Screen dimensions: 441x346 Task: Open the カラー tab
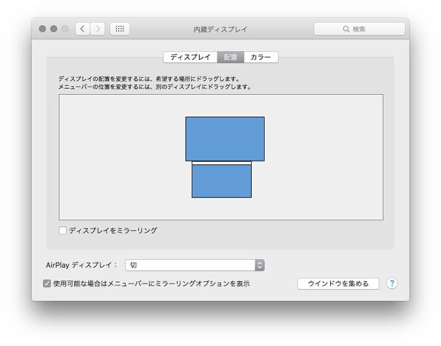click(x=261, y=57)
